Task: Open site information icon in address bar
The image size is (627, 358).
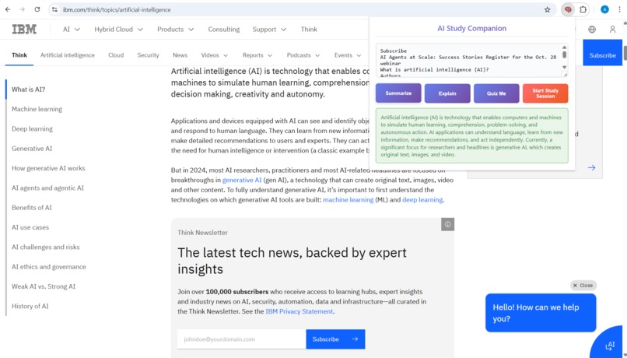Action: tap(54, 9)
